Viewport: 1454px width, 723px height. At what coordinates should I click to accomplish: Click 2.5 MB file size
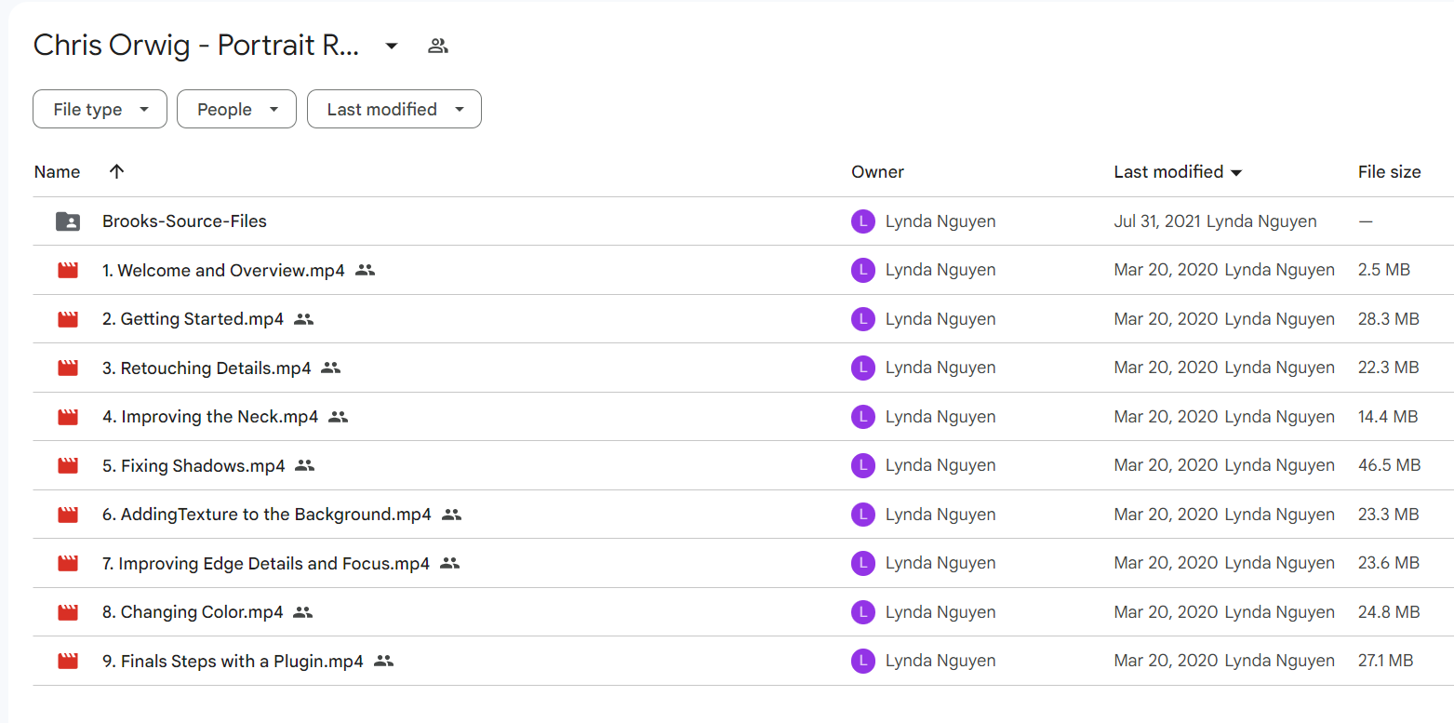click(x=1384, y=270)
